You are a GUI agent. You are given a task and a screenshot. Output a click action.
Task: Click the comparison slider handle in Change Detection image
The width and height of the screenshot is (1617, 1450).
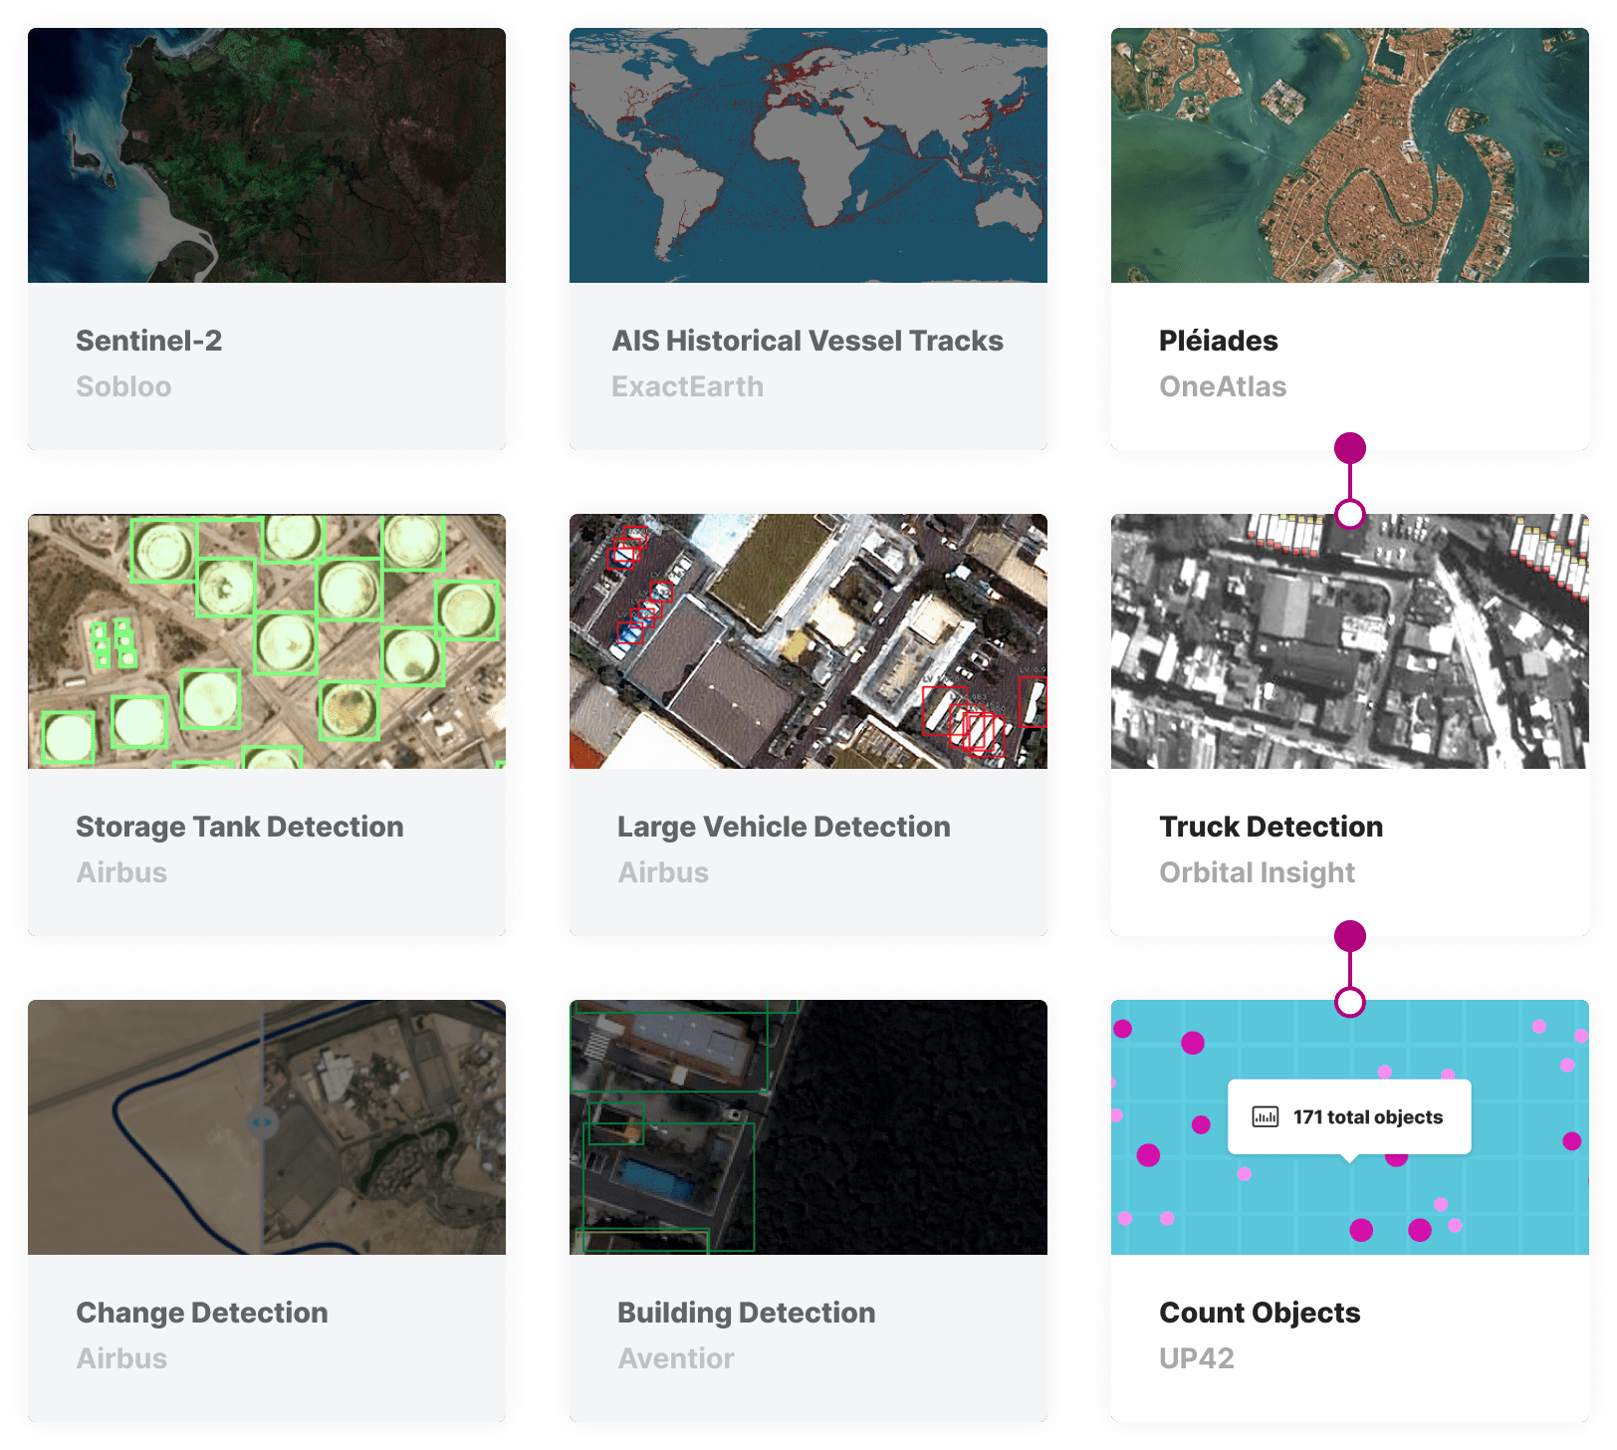point(262,1122)
